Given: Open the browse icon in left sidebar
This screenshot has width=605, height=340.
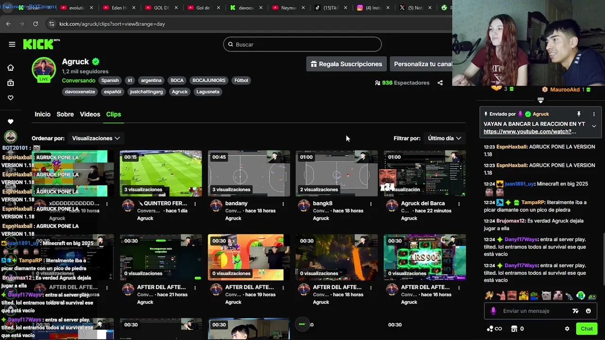Looking at the screenshot, I should coord(10,83).
